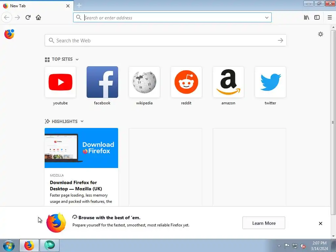336x252 pixels.
Task: Click the Learn More button
Action: (x=264, y=223)
